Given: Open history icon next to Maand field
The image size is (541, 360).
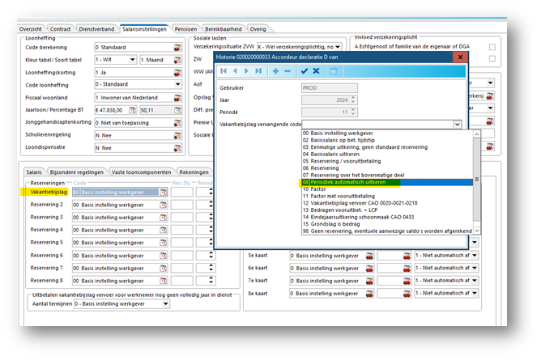Looking at the screenshot, I should point(177,60).
